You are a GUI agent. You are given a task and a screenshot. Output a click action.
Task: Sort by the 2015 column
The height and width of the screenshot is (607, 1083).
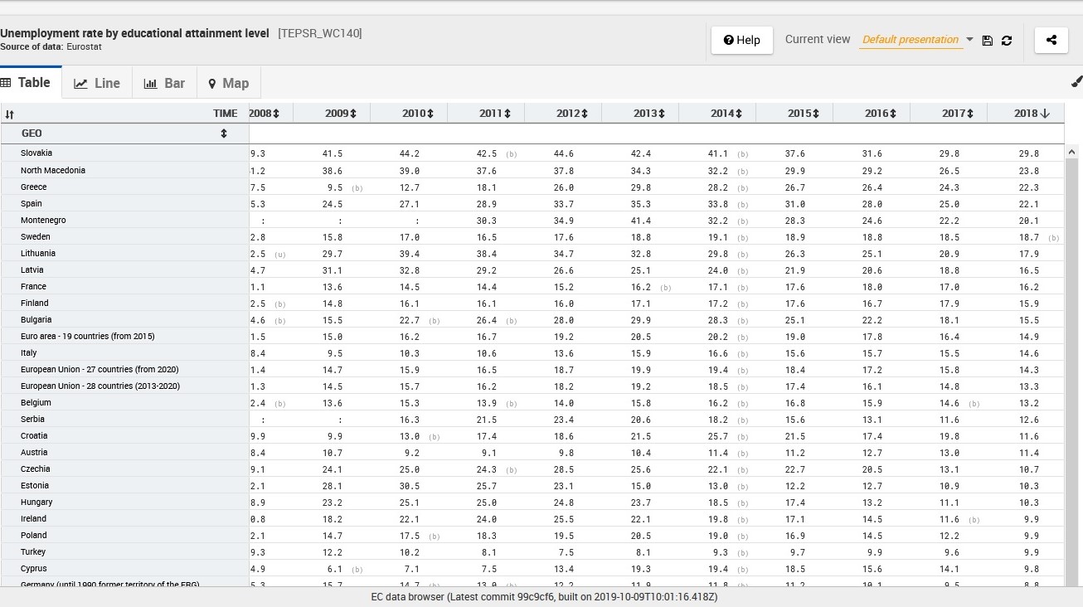coord(815,114)
